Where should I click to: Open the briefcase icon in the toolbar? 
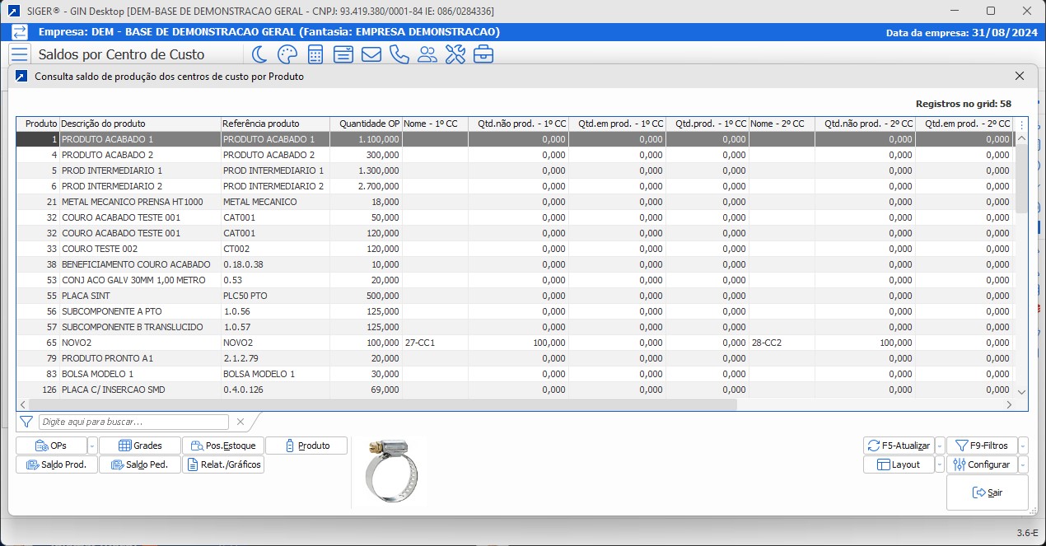(x=483, y=54)
